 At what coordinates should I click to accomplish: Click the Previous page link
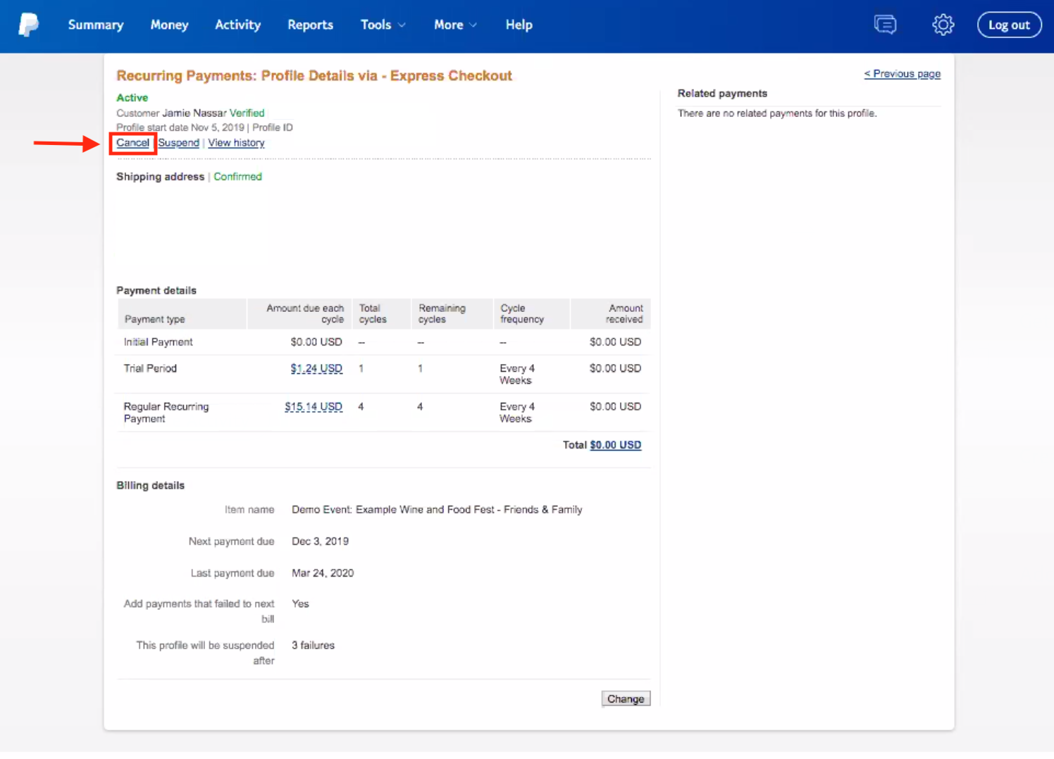click(902, 74)
